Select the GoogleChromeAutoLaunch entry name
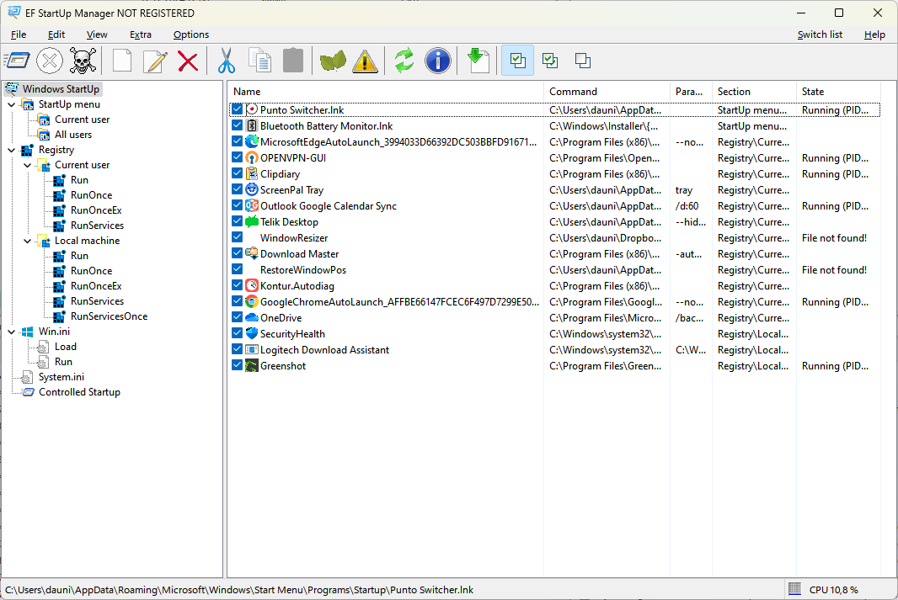 [x=400, y=301]
